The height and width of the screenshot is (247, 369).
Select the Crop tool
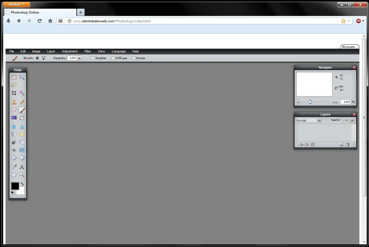(14, 93)
